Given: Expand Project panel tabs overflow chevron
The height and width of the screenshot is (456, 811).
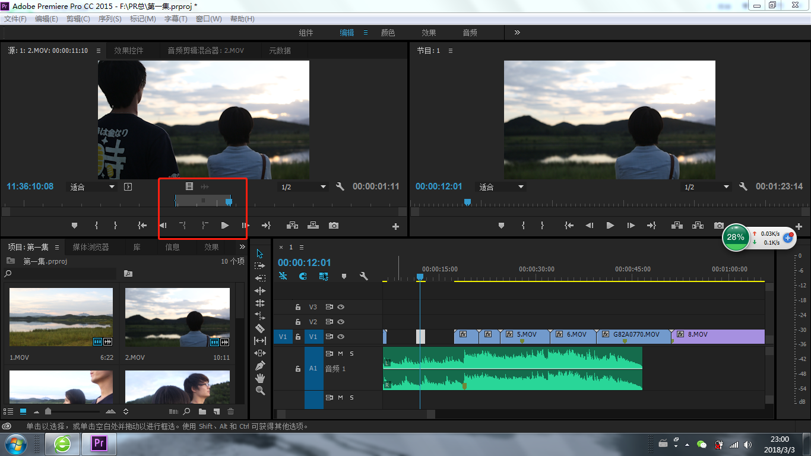Looking at the screenshot, I should point(242,247).
